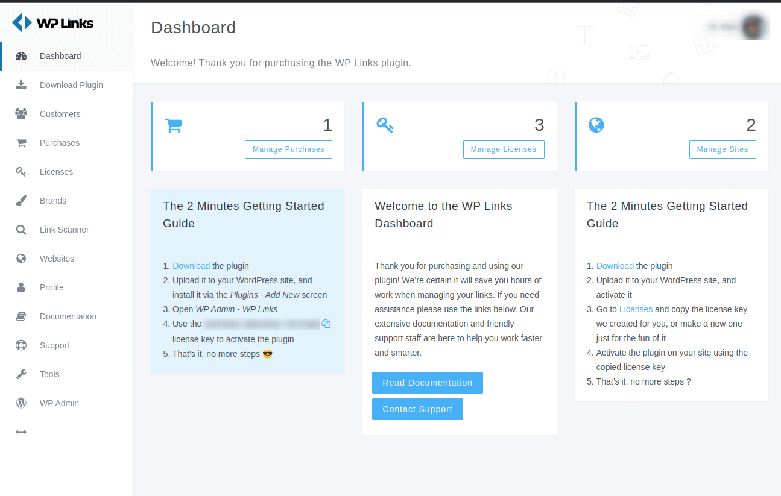Screen dimensions: 781x496
Task: Click the Dashboard gauge icon in sidebar
Action: tap(21, 56)
